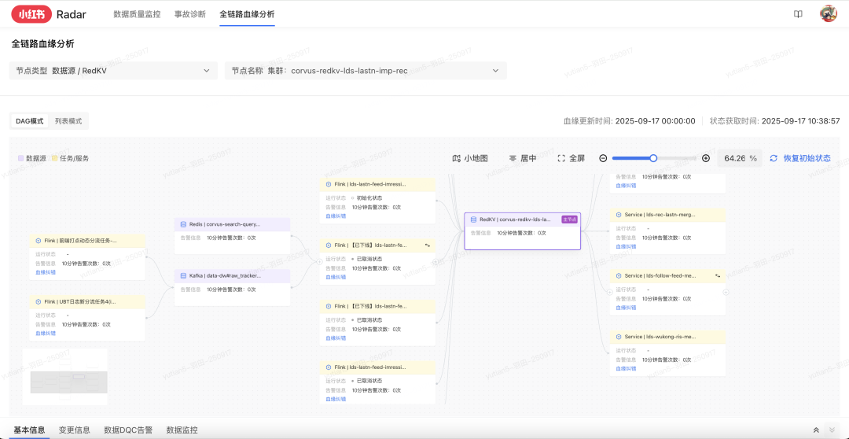Select the RedKV corvus-redkv-lds-la node title

(x=515, y=219)
